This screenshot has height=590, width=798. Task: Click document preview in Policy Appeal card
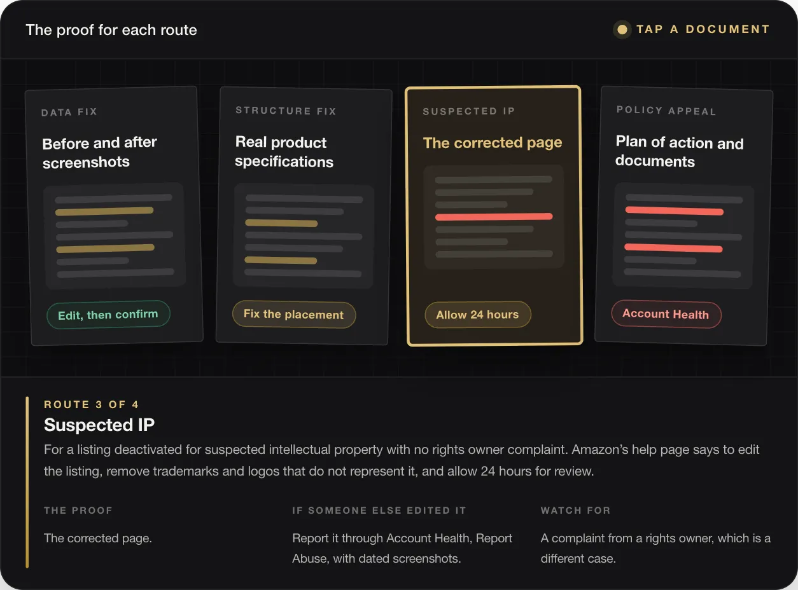pyautogui.click(x=683, y=236)
